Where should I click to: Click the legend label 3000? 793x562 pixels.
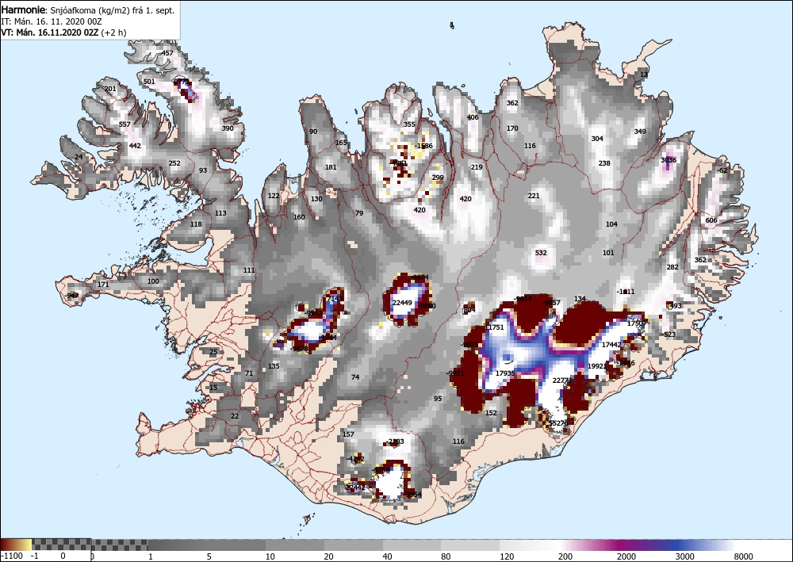685,556
